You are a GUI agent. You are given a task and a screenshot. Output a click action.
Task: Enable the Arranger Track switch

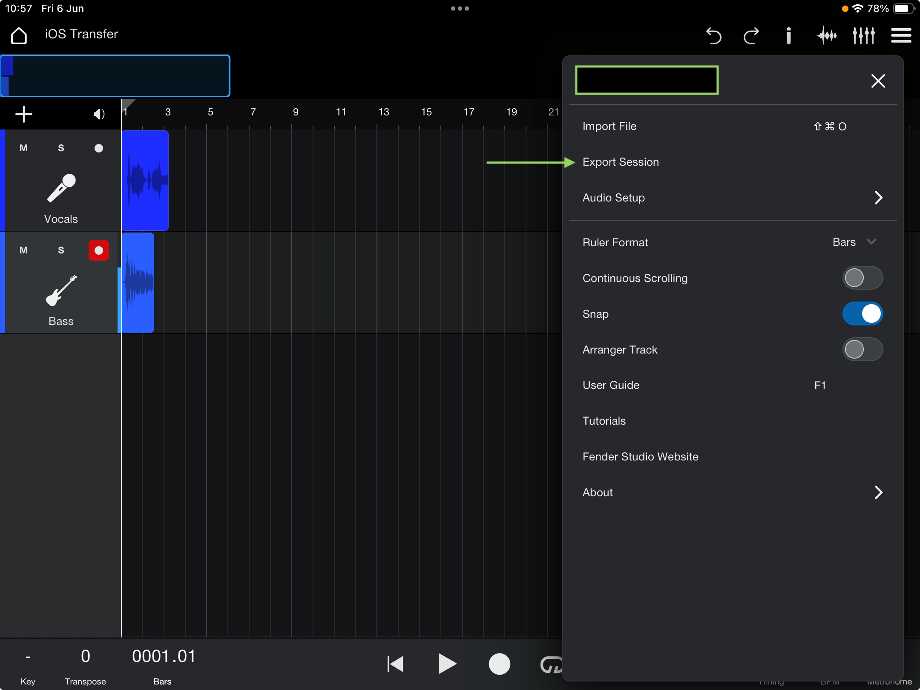click(x=862, y=350)
